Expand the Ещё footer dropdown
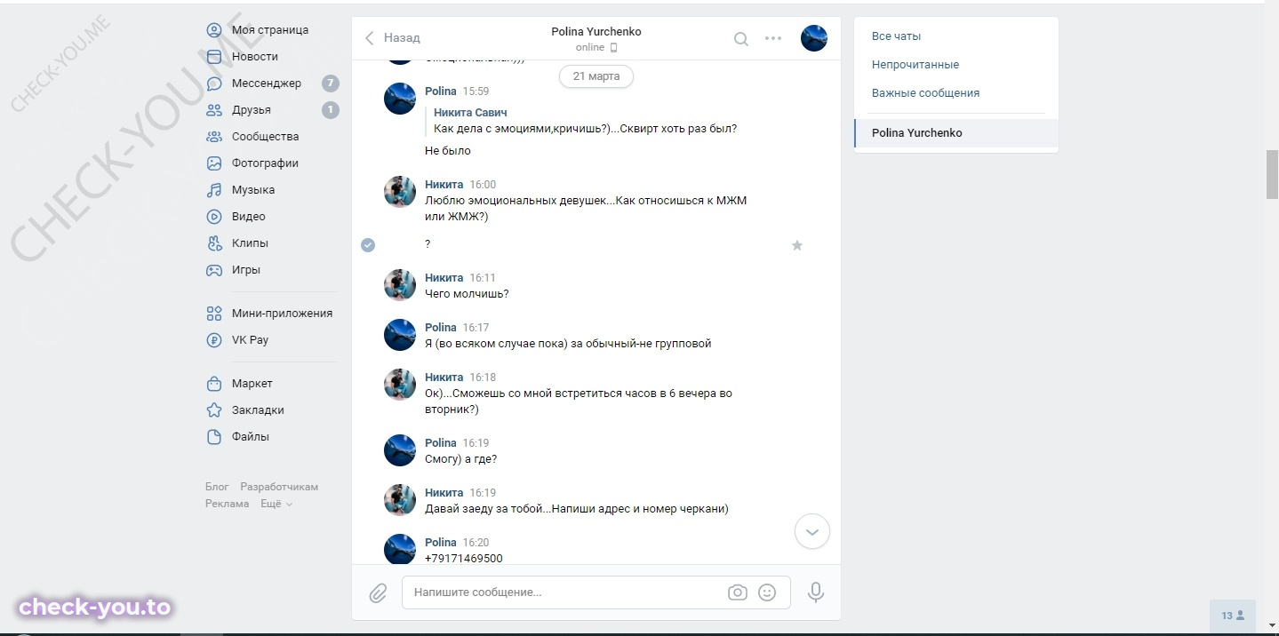1279x636 pixels. point(276,504)
